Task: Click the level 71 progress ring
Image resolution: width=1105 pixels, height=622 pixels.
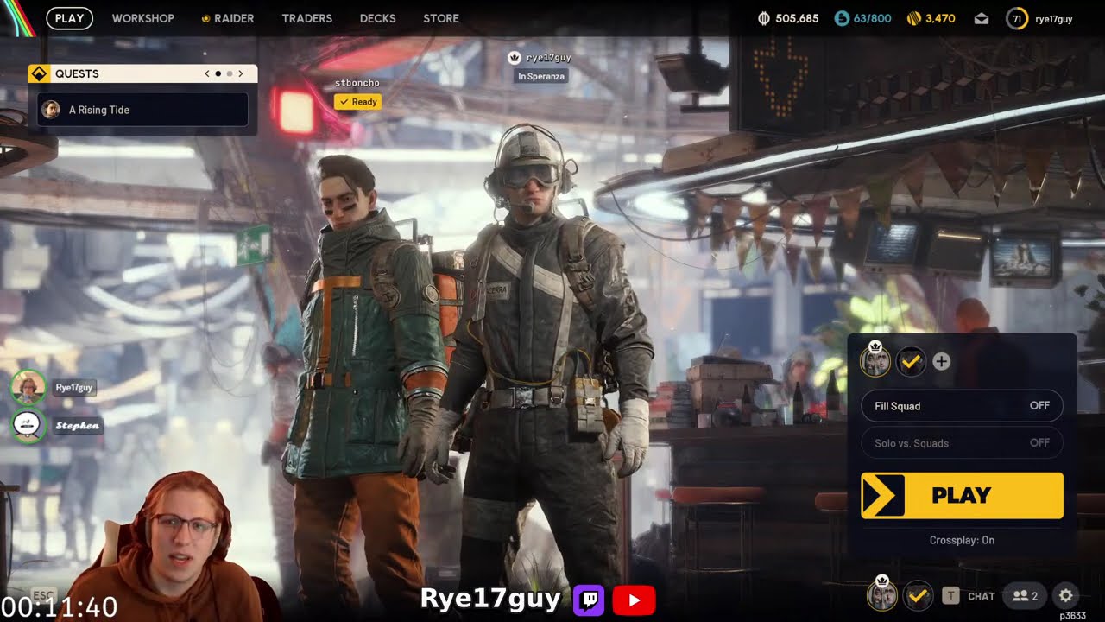Action: point(1017,18)
